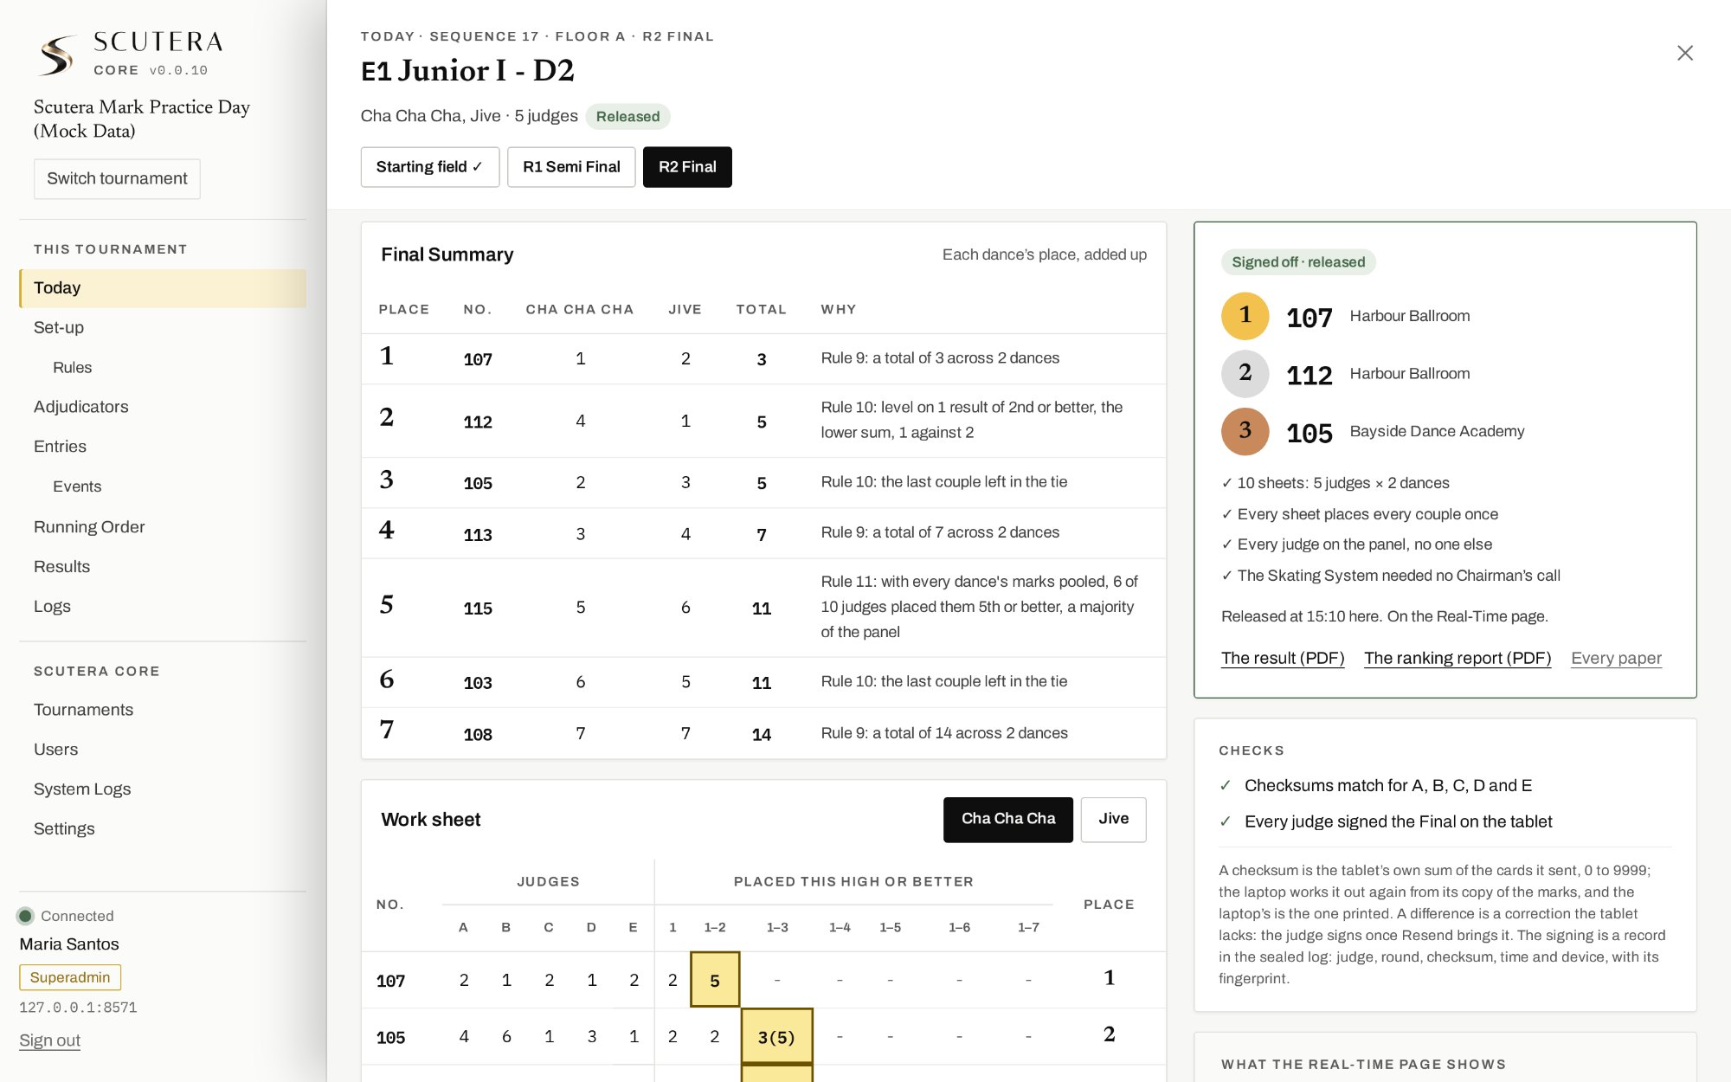1731x1082 pixels.
Task: Open the Every paper link
Action: [1616, 658]
